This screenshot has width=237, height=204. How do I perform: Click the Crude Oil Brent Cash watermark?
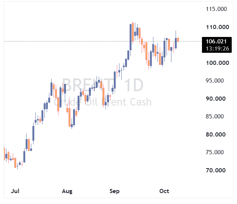coord(102,102)
